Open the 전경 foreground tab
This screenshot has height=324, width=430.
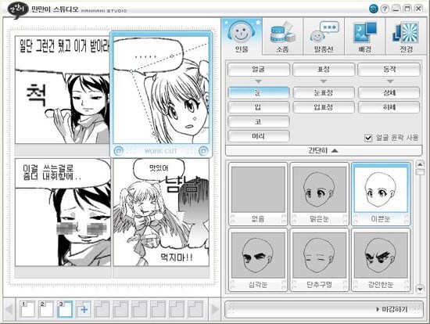tap(407, 36)
